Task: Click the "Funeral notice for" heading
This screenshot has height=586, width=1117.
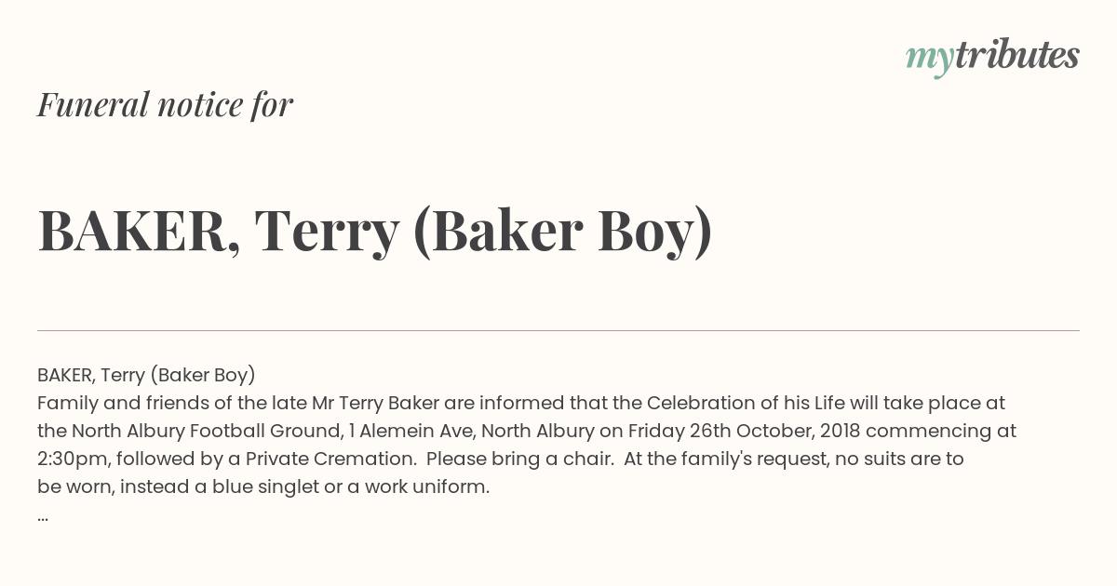Action: tap(165, 105)
